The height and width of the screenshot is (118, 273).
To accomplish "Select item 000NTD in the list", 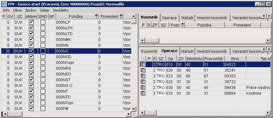I will tap(66, 97).
